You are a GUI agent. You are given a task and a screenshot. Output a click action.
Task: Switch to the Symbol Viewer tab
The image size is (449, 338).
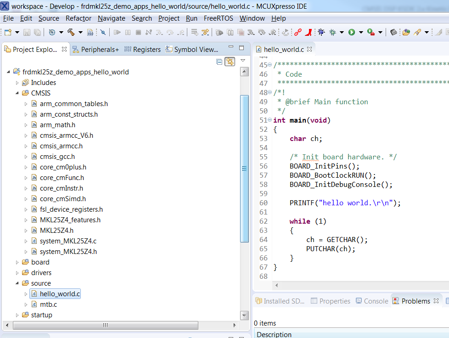point(192,50)
